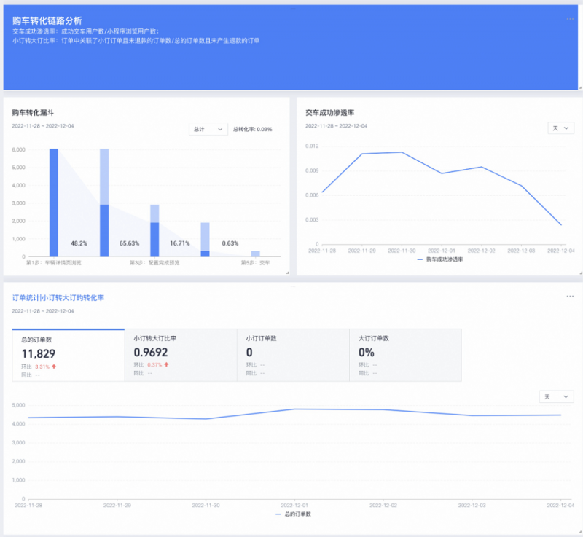Screen dimensions: 583x537
Task: Click the last data point on 交车成功渗透率 line
Action: [560, 226]
